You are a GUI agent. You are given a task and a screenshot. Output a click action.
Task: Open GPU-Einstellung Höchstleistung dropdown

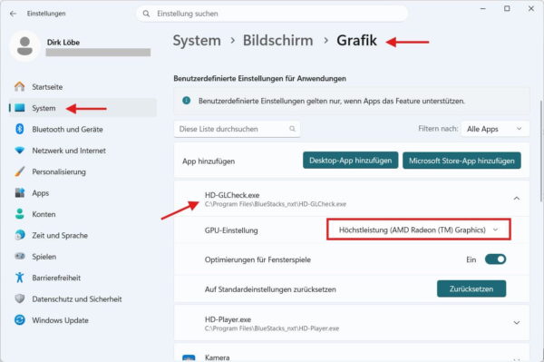tap(418, 230)
